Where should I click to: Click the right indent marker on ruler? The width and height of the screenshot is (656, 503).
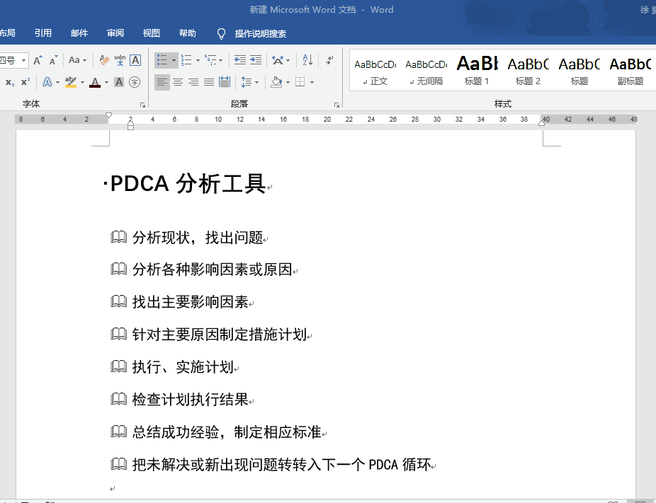[x=541, y=123]
